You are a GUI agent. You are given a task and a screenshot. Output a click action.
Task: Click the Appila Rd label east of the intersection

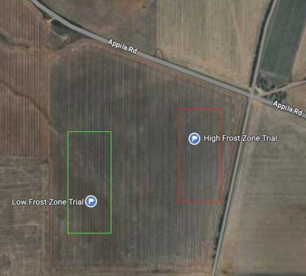[288, 108]
